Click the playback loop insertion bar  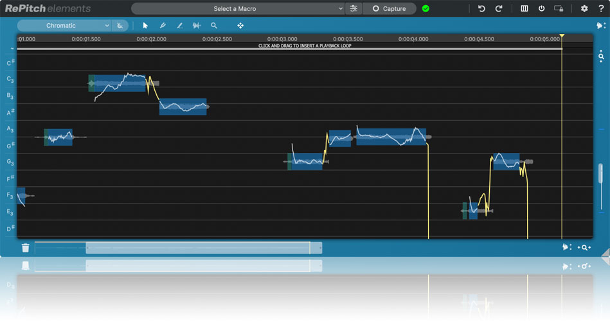[305, 46]
